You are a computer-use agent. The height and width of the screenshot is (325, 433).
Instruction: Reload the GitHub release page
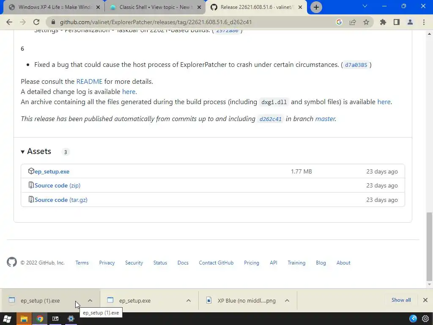pyautogui.click(x=36, y=22)
